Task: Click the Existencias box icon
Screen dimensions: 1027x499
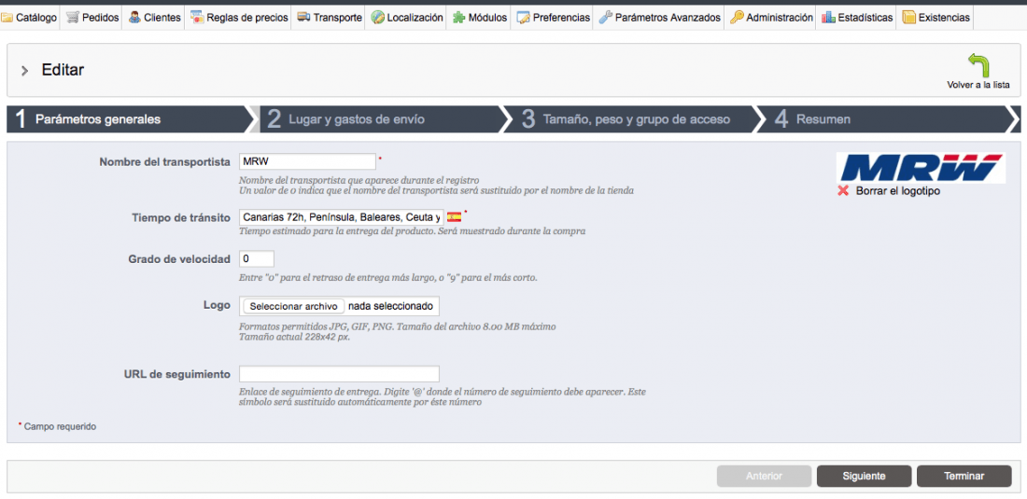Action: [908, 18]
